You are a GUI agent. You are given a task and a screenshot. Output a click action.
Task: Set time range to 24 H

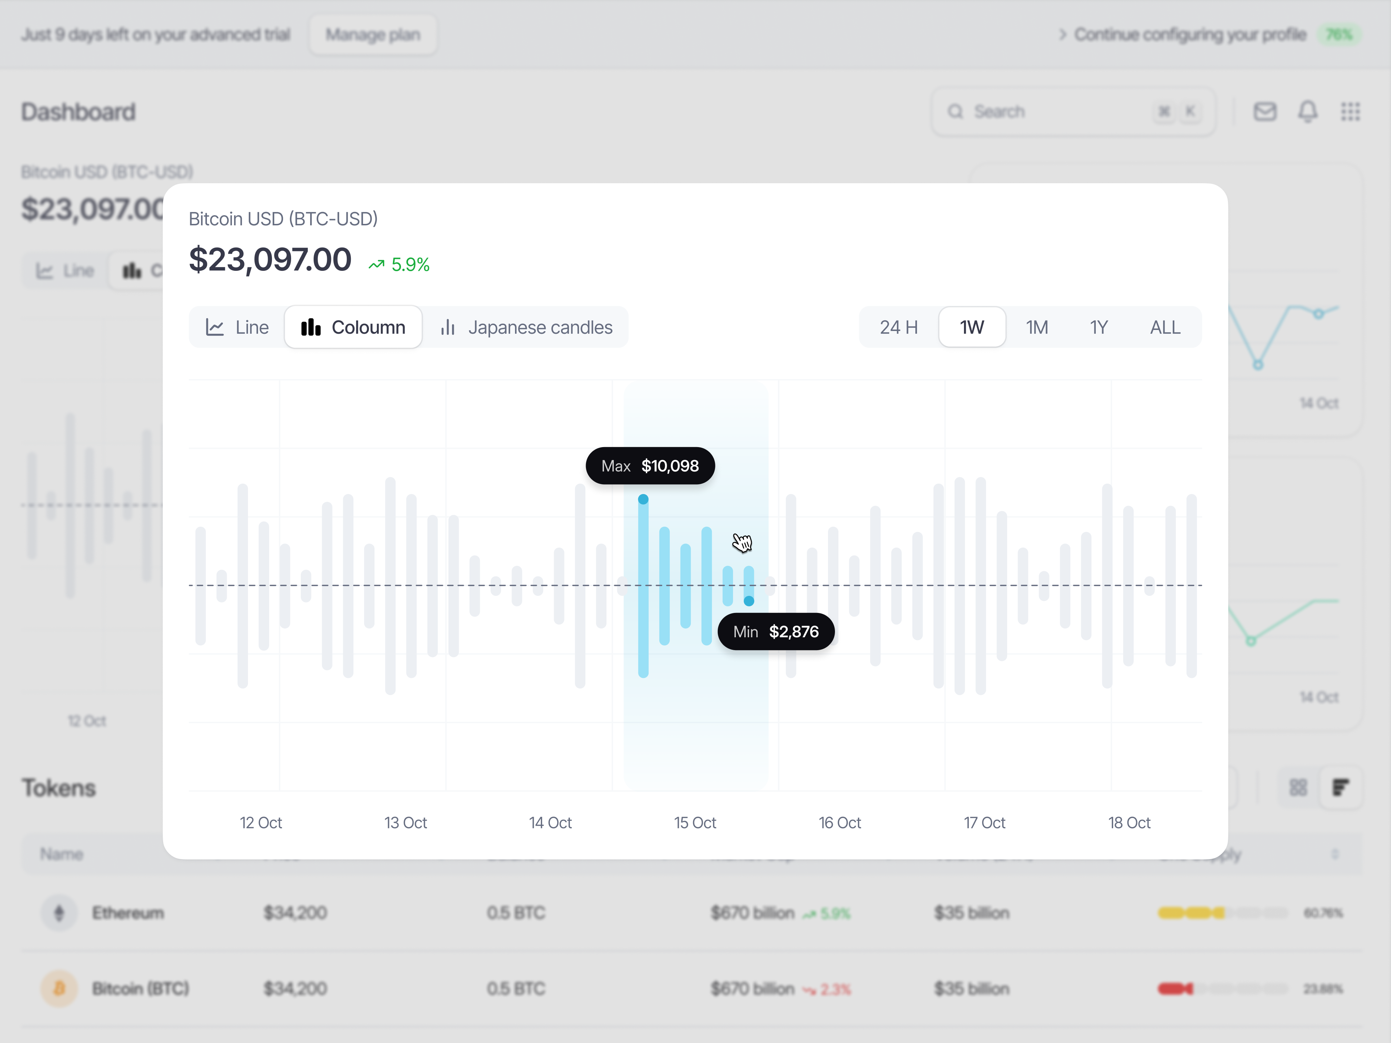pos(899,327)
